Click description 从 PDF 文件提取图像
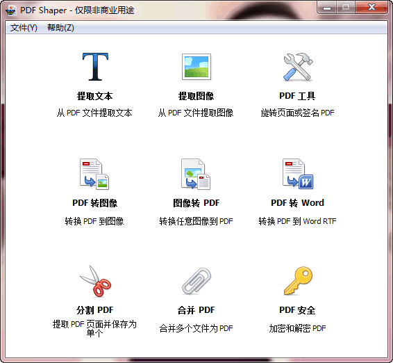This screenshot has width=393, height=363. click(x=196, y=113)
